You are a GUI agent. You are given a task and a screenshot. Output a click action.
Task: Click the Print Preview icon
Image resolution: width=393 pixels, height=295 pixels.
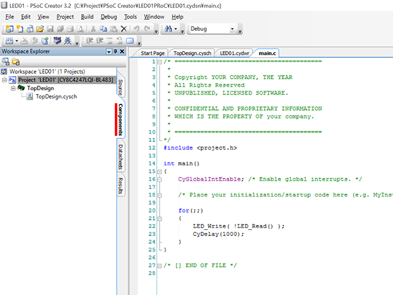coord(80,29)
